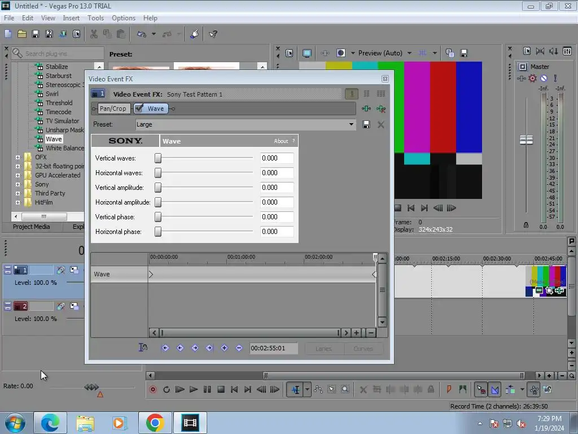Click the Vertical waves slider handle
Viewport: 578px width, 434px height.
(158, 158)
